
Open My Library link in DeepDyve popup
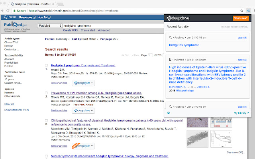click(x=241, y=113)
